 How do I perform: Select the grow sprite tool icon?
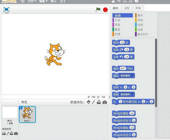click(x=125, y=1)
